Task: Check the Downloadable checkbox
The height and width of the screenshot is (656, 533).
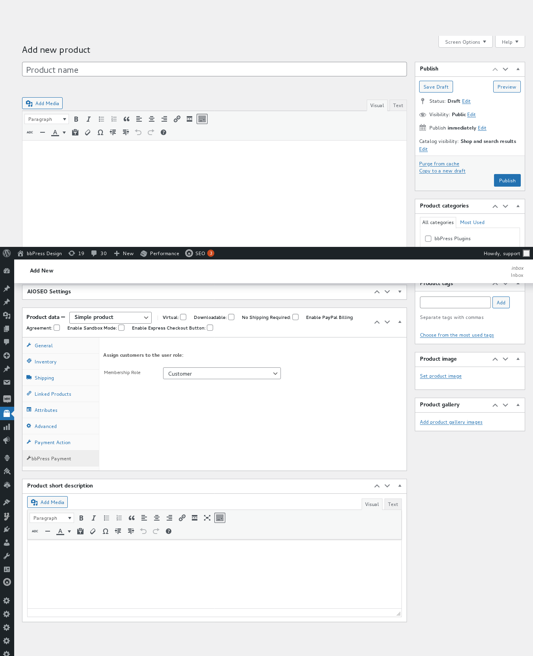Action: [x=231, y=317]
